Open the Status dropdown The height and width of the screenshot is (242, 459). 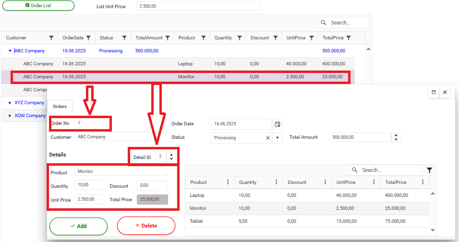(277, 138)
